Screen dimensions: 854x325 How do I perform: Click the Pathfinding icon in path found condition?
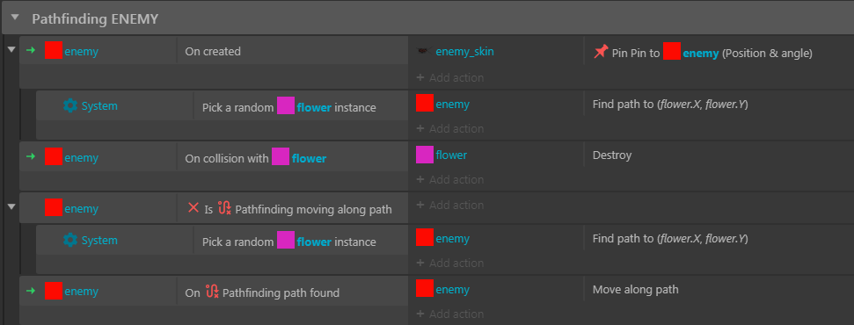[212, 292]
